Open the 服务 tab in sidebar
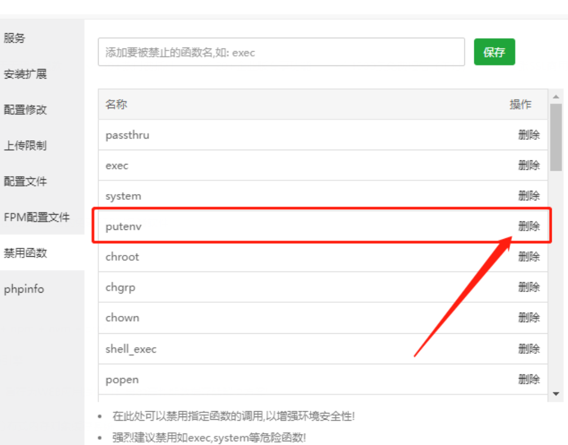The width and height of the screenshot is (568, 445). [15, 38]
